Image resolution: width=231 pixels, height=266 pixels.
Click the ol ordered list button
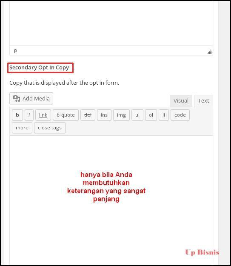pyautogui.click(x=151, y=115)
